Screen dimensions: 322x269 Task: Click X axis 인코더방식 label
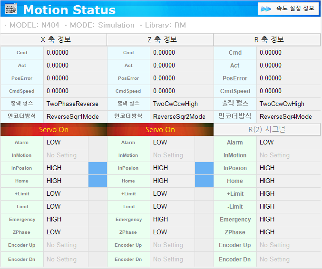(22, 116)
